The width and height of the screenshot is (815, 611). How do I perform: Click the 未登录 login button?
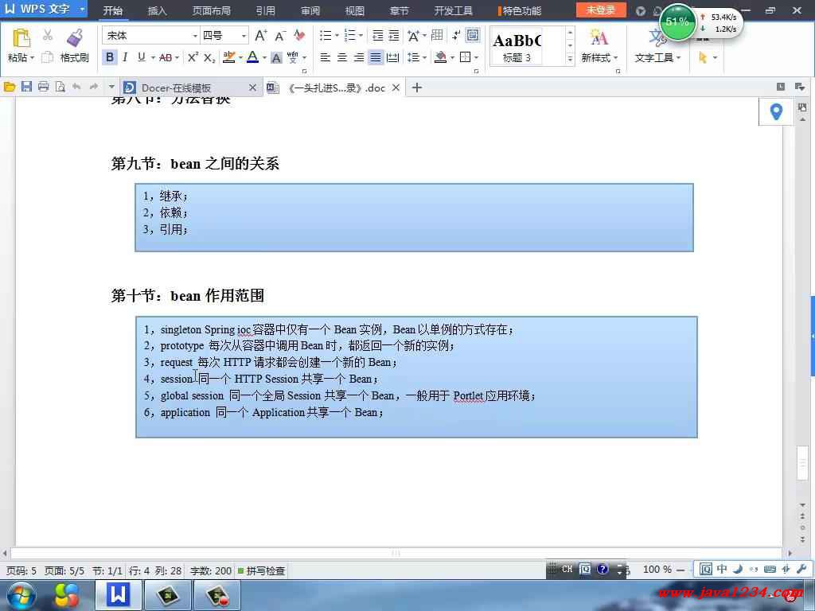click(x=601, y=10)
